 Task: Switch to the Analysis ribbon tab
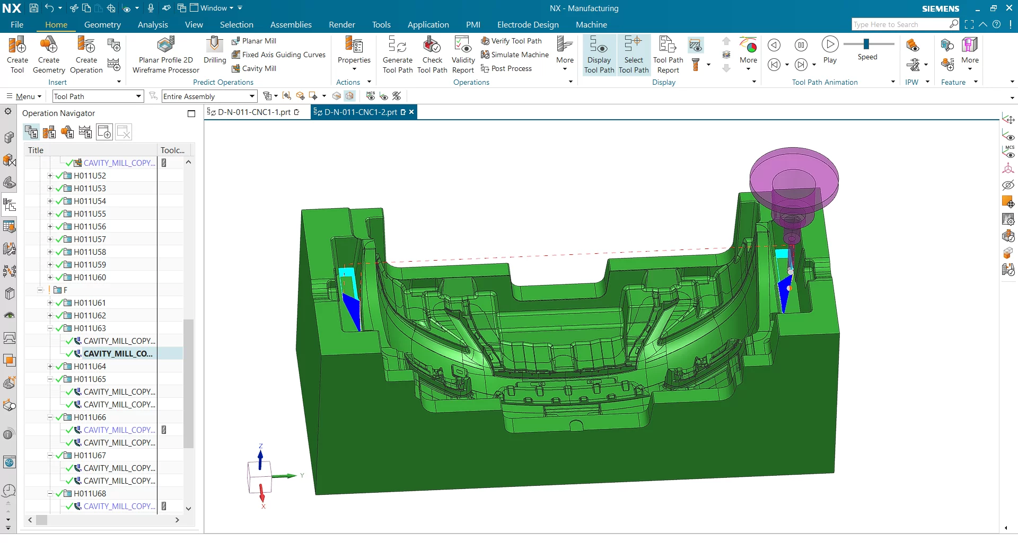coord(153,24)
